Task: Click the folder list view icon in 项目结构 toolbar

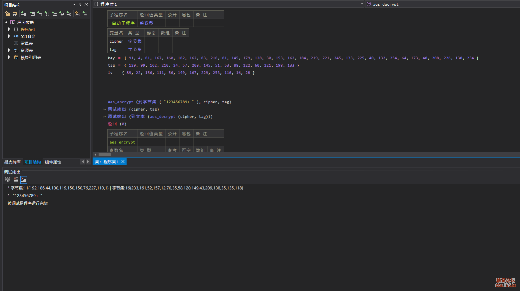Action: [x=15, y=14]
